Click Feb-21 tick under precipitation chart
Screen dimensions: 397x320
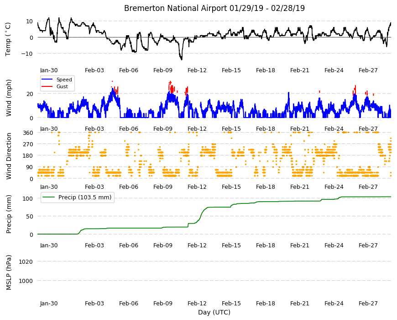pyautogui.click(x=299, y=245)
